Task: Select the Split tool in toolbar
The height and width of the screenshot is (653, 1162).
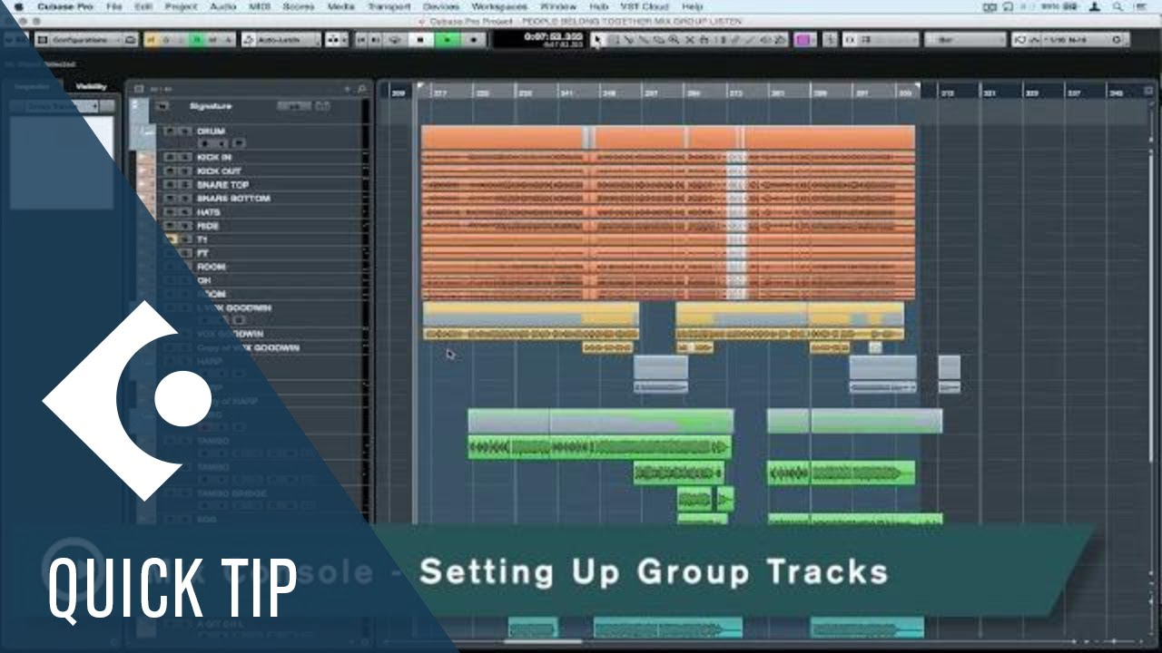Action: 629,40
